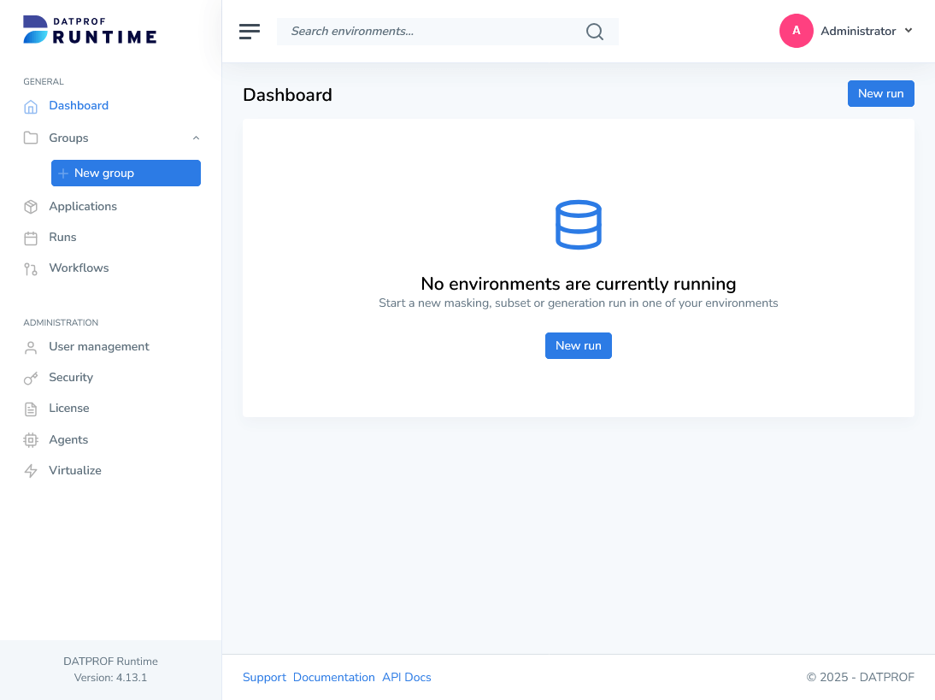Launch the Virtualize feature

pyautogui.click(x=74, y=470)
